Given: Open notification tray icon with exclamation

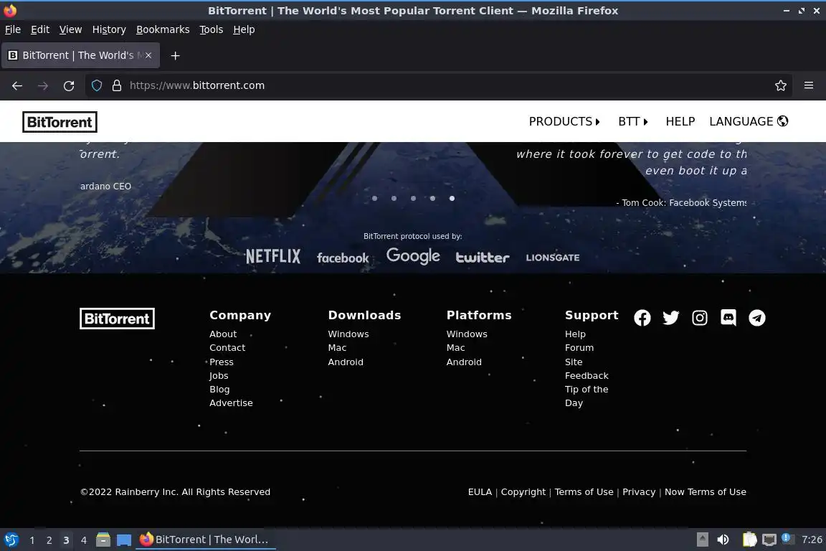Looking at the screenshot, I should pyautogui.click(x=787, y=538).
